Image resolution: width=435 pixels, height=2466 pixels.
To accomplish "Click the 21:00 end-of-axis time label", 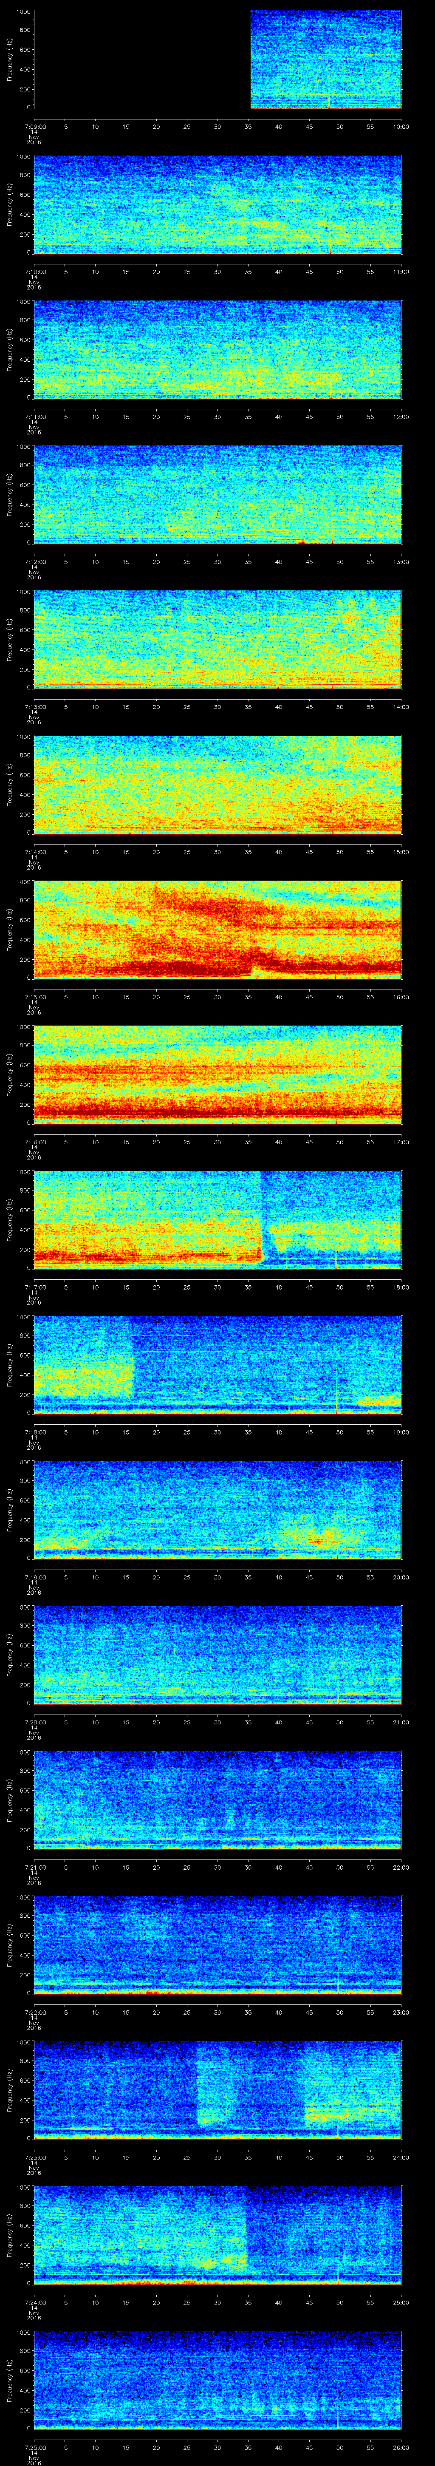I will 401,1722.
